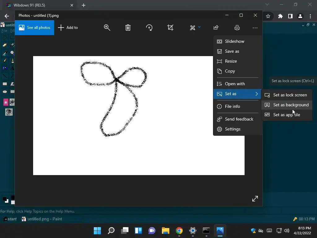Viewport: 317px width, 238px height.
Task: Expand the browser tab search chevron
Action: 267,4
